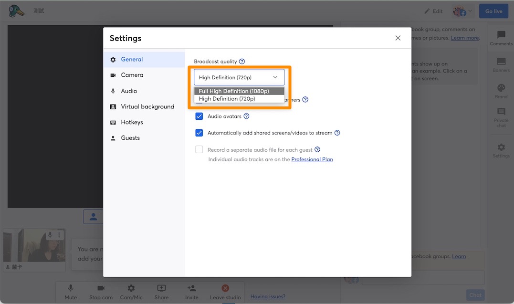Collapse the Broadcast quality dropdown
The image size is (514, 304).
[x=239, y=77]
